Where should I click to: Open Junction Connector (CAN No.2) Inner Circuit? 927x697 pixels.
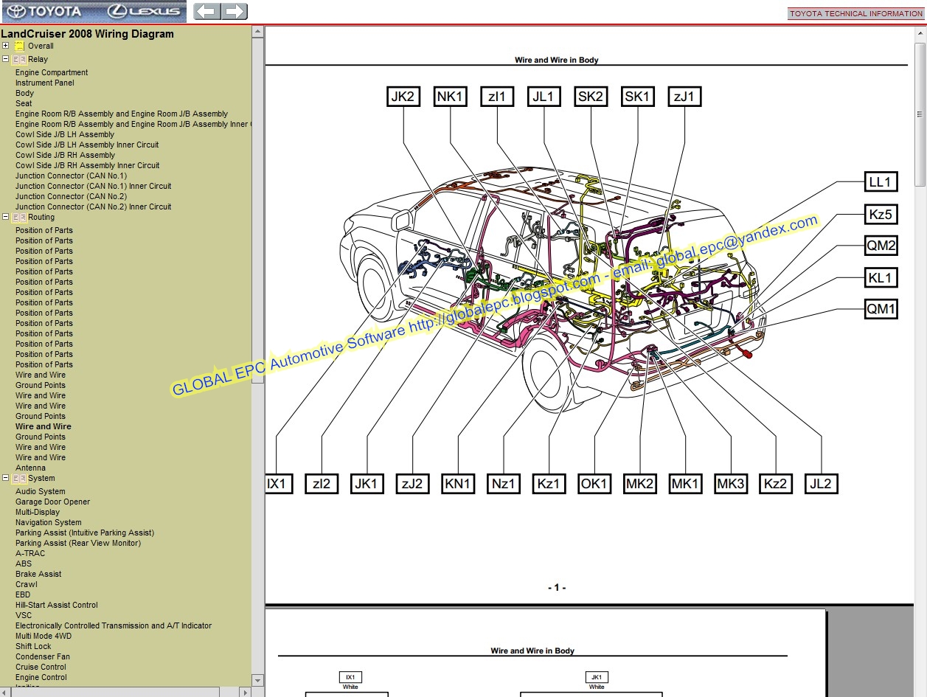[94, 207]
